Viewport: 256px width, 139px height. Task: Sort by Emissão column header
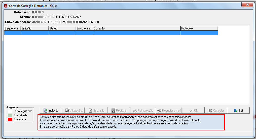35,28
